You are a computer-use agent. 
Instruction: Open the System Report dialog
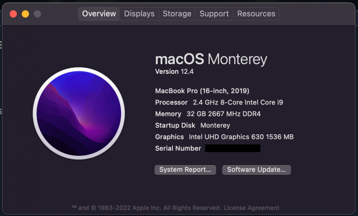(185, 170)
